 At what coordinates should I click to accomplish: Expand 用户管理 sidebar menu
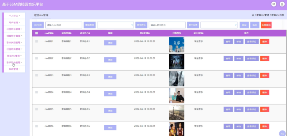14,23
